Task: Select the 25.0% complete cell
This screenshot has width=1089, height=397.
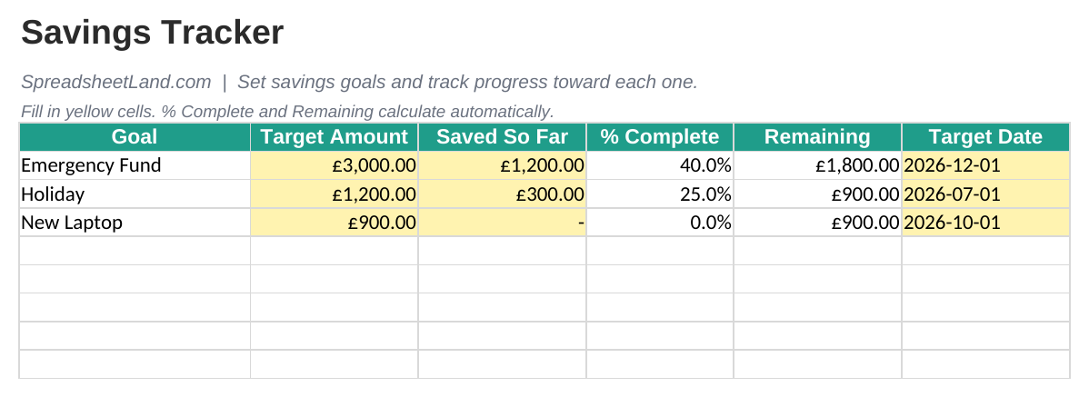Action: (660, 194)
